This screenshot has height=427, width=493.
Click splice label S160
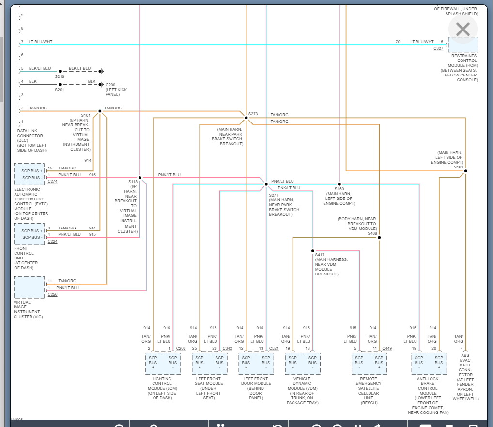pyautogui.click(x=339, y=189)
